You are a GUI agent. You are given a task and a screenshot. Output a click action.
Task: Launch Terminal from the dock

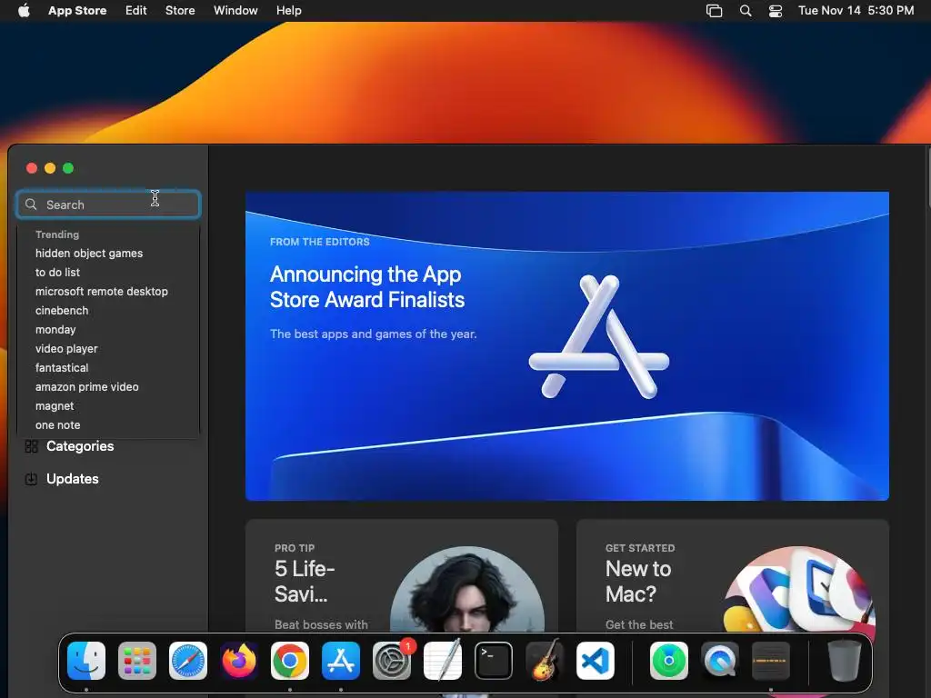point(494,661)
